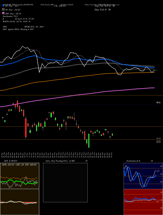Click the 'Day Vol: 0 M' reading
The width and height of the screenshot is (163, 215).
[102, 10]
